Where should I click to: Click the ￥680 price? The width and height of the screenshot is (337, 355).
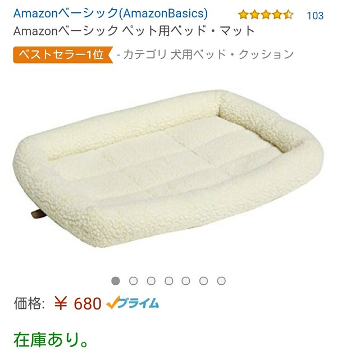[x=78, y=303]
